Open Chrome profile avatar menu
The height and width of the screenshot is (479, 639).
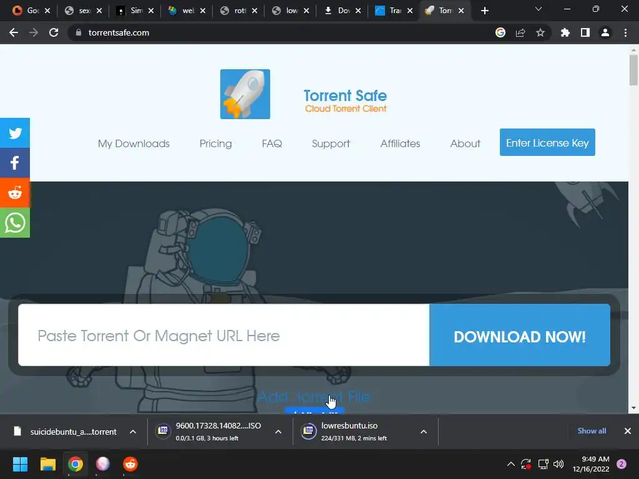pyautogui.click(x=605, y=32)
